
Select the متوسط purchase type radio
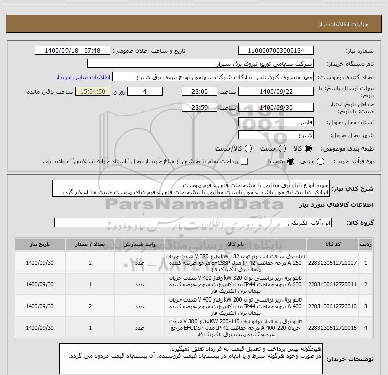(x=291, y=162)
